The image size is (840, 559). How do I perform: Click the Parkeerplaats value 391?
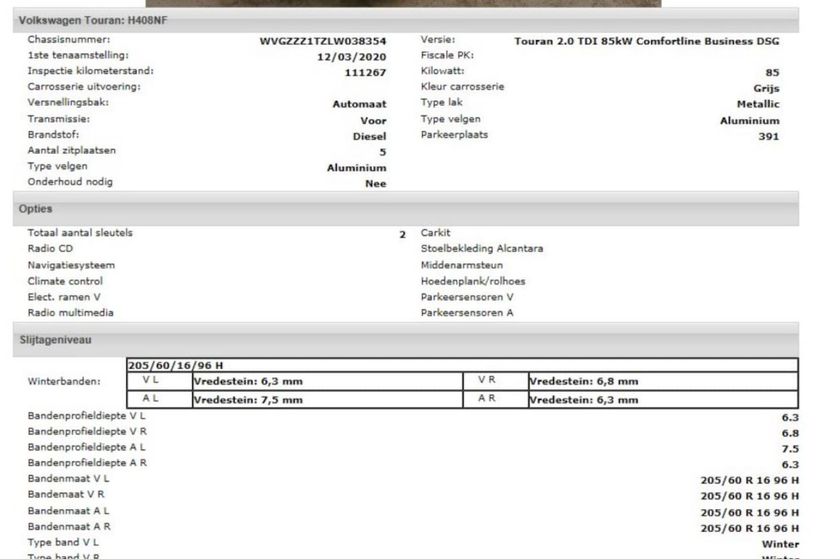769,137
